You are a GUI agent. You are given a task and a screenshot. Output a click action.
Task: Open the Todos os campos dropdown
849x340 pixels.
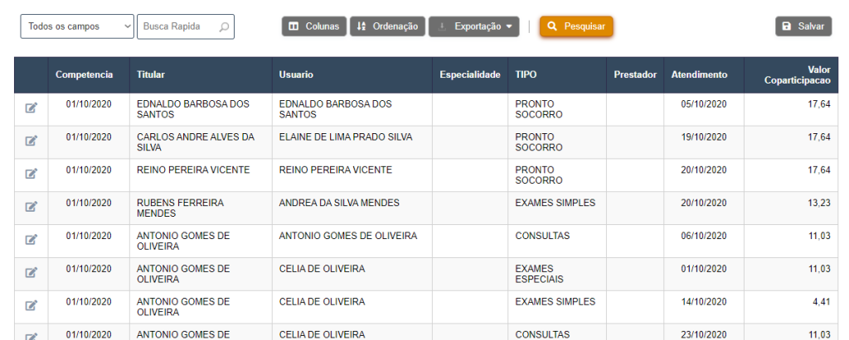click(x=77, y=26)
